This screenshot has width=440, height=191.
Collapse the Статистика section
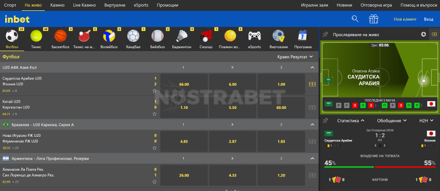[x=351, y=121]
